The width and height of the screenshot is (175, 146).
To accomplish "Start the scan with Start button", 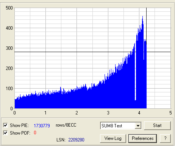I will pyautogui.click(x=157, y=125).
